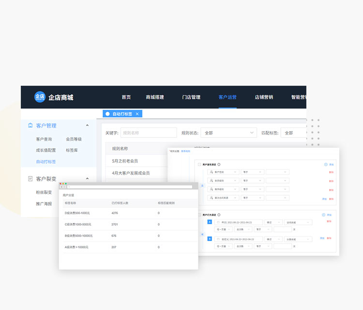Open the 客户性别 attribute dropdown
The height and width of the screenshot is (310, 363).
pyautogui.click(x=224, y=172)
